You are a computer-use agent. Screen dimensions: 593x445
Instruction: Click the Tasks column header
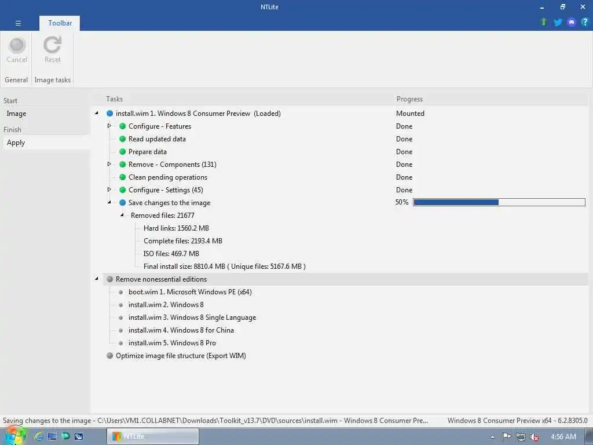point(115,99)
